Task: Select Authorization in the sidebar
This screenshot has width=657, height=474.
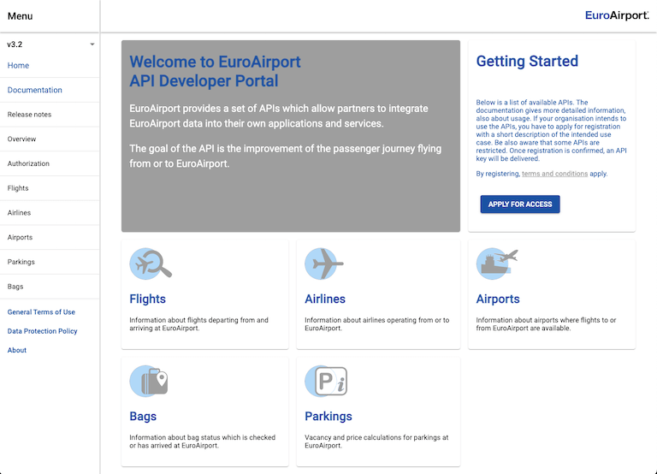Action: coord(28,163)
